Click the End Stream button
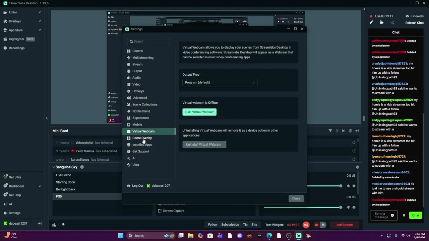This screenshot has height=241, width=429. coord(344,225)
